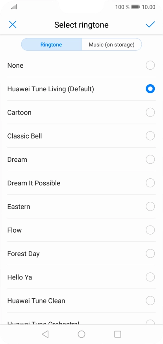This screenshot has height=344, width=163.
Task: Confirm ringtone selection with the checkmark icon
Action: pos(150,24)
